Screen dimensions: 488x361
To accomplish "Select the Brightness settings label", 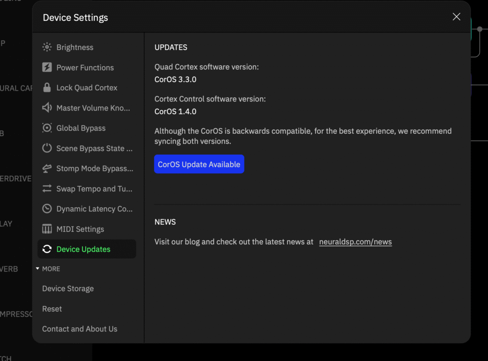I will (75, 47).
